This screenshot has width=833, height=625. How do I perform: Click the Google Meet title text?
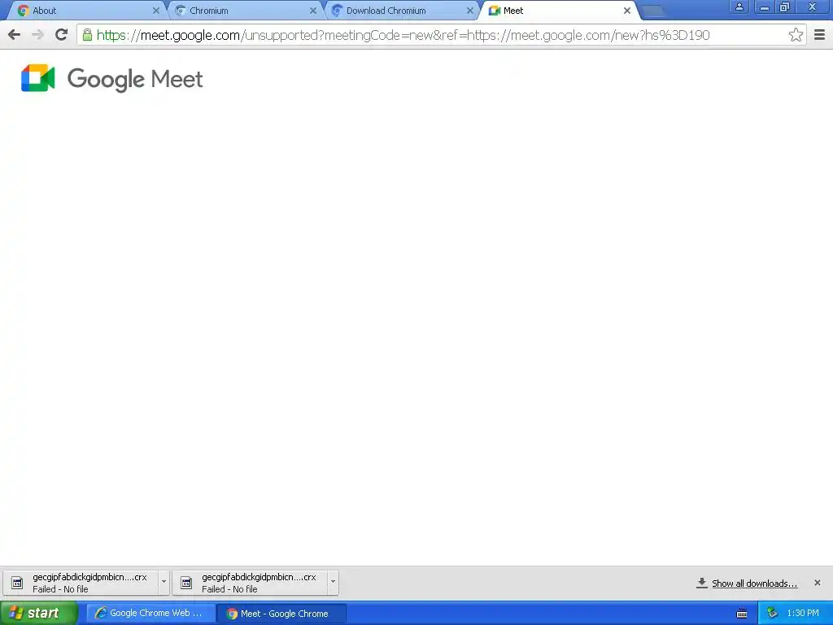pos(135,79)
